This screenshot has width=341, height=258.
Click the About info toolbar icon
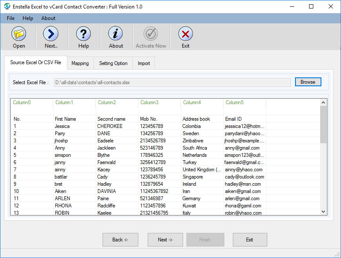point(115,34)
